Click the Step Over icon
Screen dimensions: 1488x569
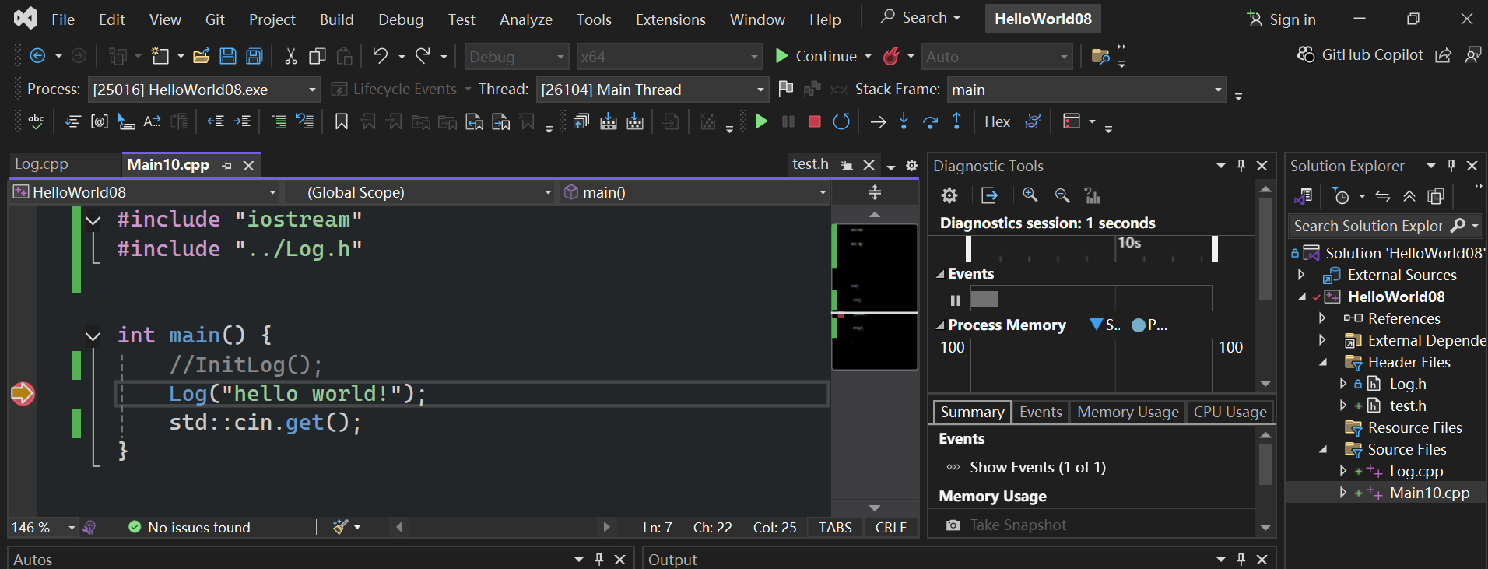930,121
